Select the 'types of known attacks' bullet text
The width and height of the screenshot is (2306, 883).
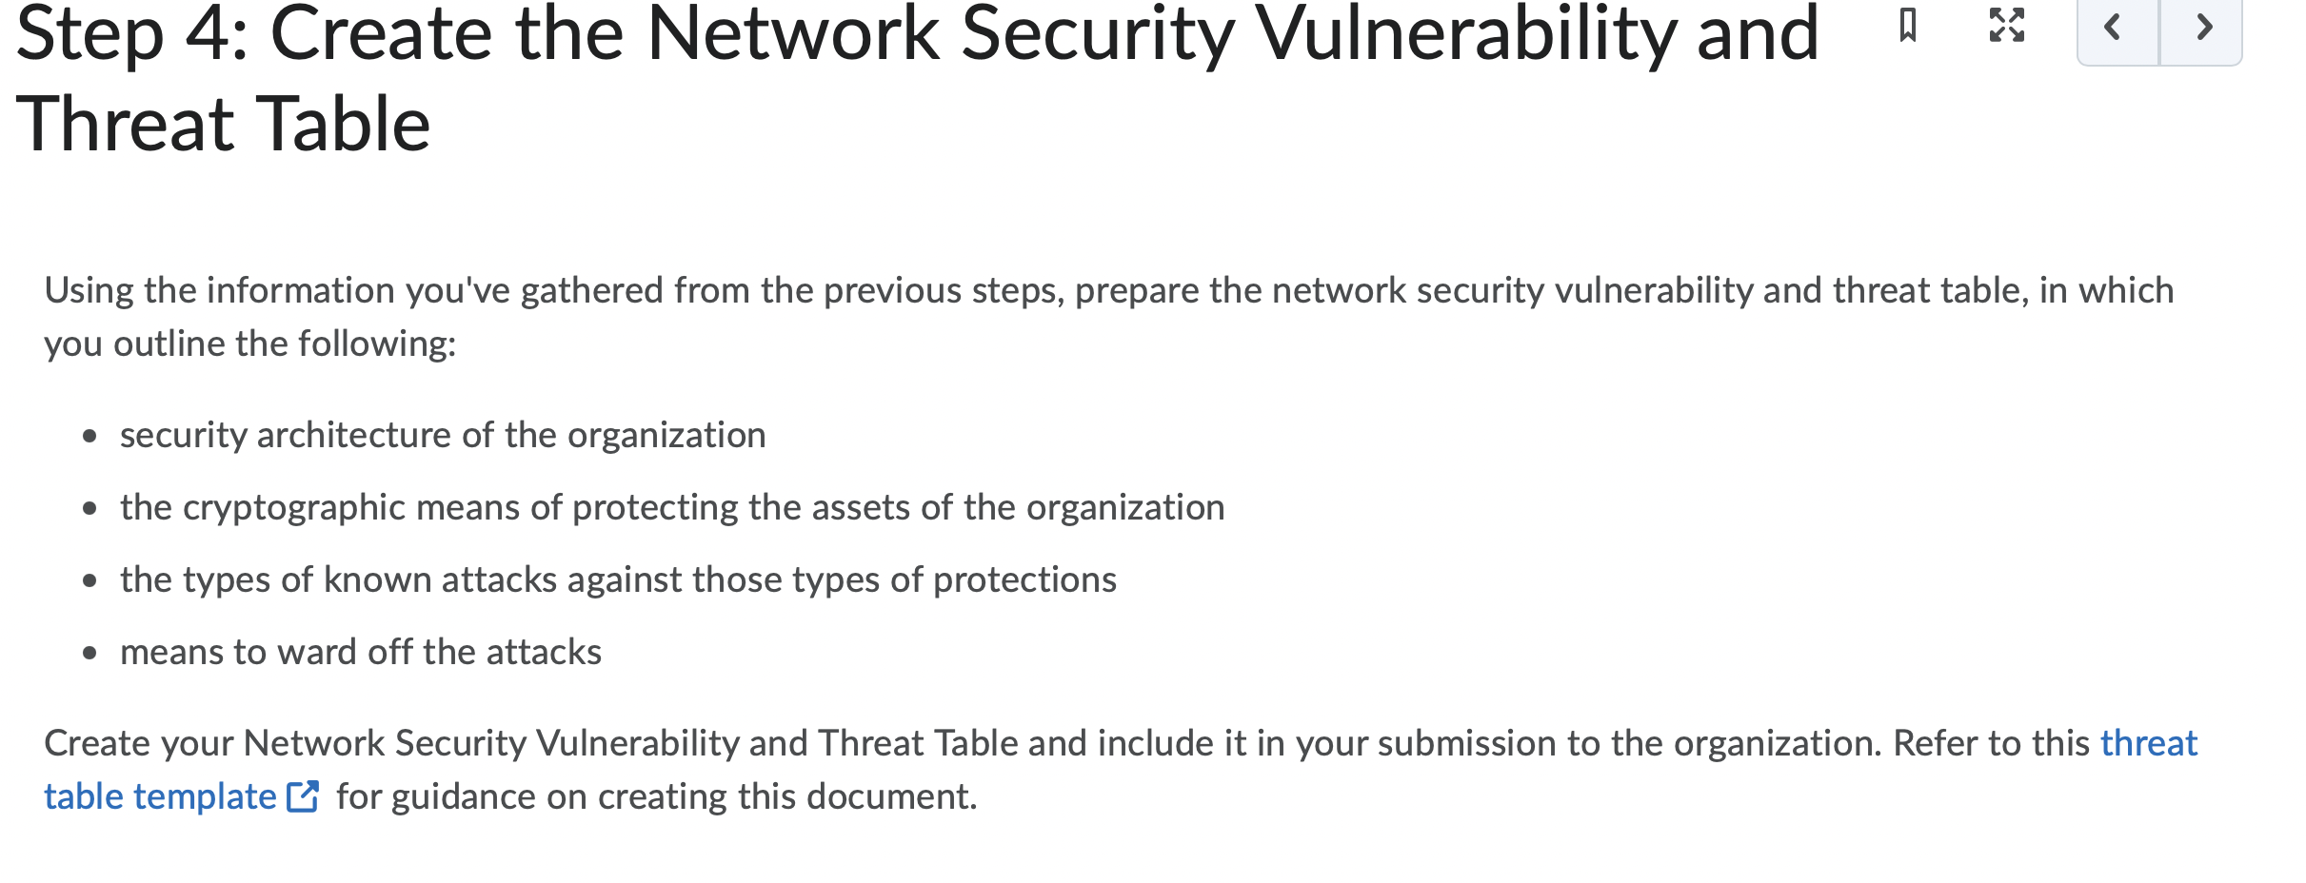[x=618, y=579]
